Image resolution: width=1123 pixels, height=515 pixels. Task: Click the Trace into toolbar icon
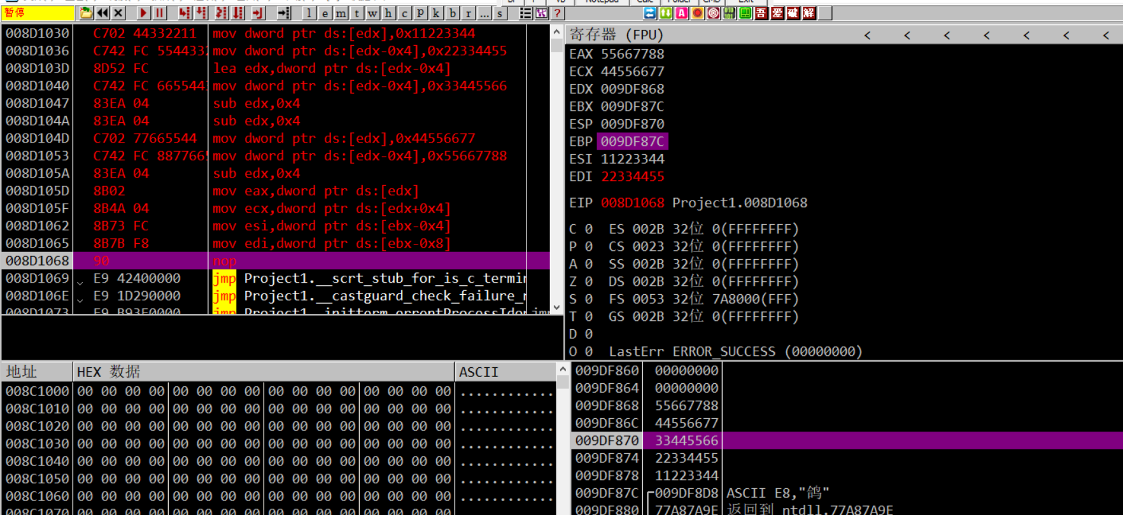coord(222,13)
